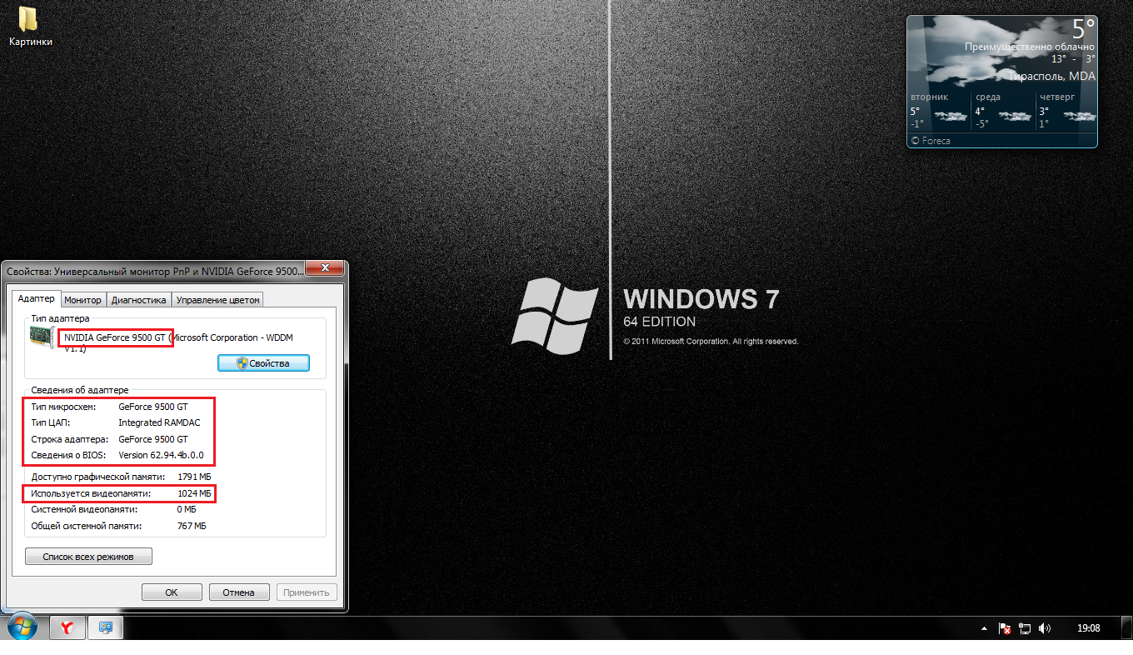
Task: Click the Сведения о BIOS label
Action: click(x=70, y=455)
